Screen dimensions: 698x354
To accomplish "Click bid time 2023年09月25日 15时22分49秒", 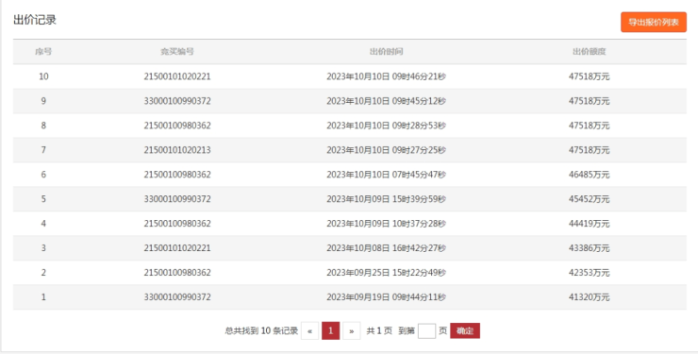I will point(386,273).
